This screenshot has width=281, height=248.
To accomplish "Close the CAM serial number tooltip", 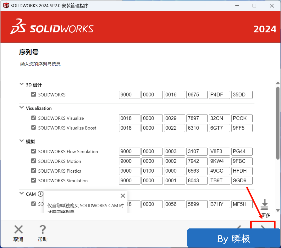I will click(x=123, y=196).
